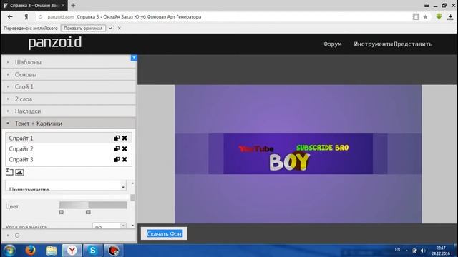Delete Спрайт 3 with its X icon

[125, 159]
